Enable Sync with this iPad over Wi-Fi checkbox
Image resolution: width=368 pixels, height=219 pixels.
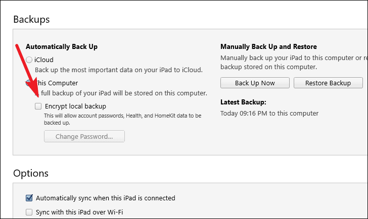pos(29,212)
